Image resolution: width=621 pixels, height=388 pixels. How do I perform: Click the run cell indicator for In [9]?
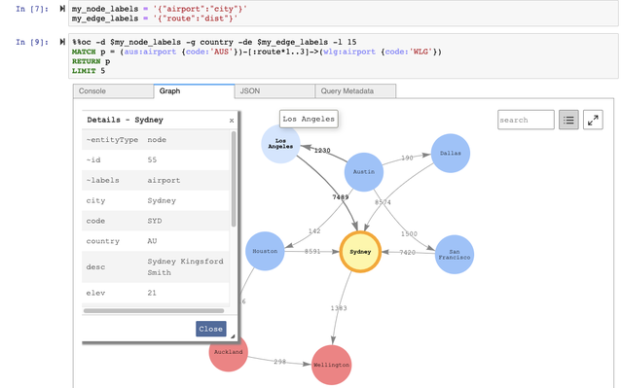(62, 42)
